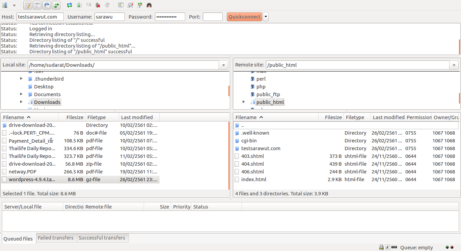
Task: Toggle the local directory tree view
Action: tap(37, 5)
